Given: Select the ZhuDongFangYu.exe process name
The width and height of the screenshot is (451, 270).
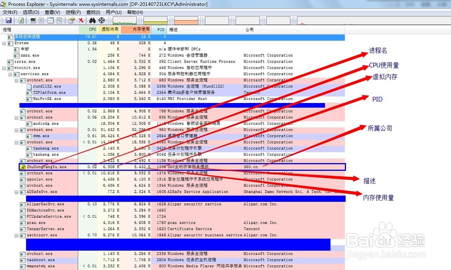Looking at the screenshot, I should pyautogui.click(x=46, y=167).
